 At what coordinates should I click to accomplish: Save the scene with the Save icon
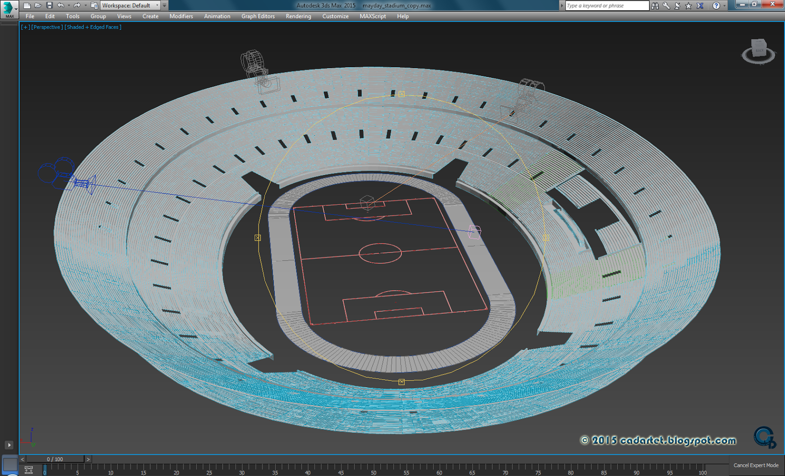[49, 5]
